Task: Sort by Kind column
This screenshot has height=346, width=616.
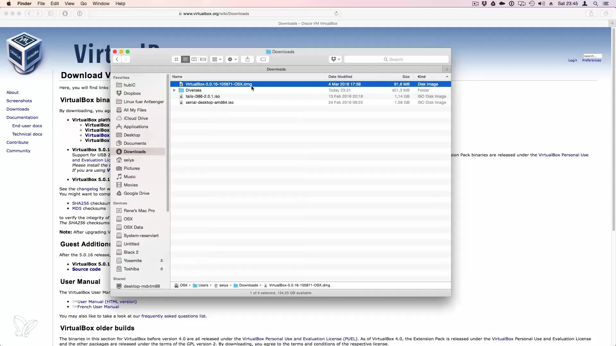Action: tap(432, 77)
